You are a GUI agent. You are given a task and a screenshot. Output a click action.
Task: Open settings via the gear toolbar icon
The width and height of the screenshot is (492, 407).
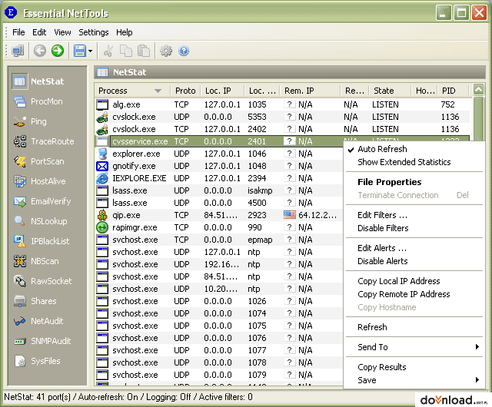[166, 51]
